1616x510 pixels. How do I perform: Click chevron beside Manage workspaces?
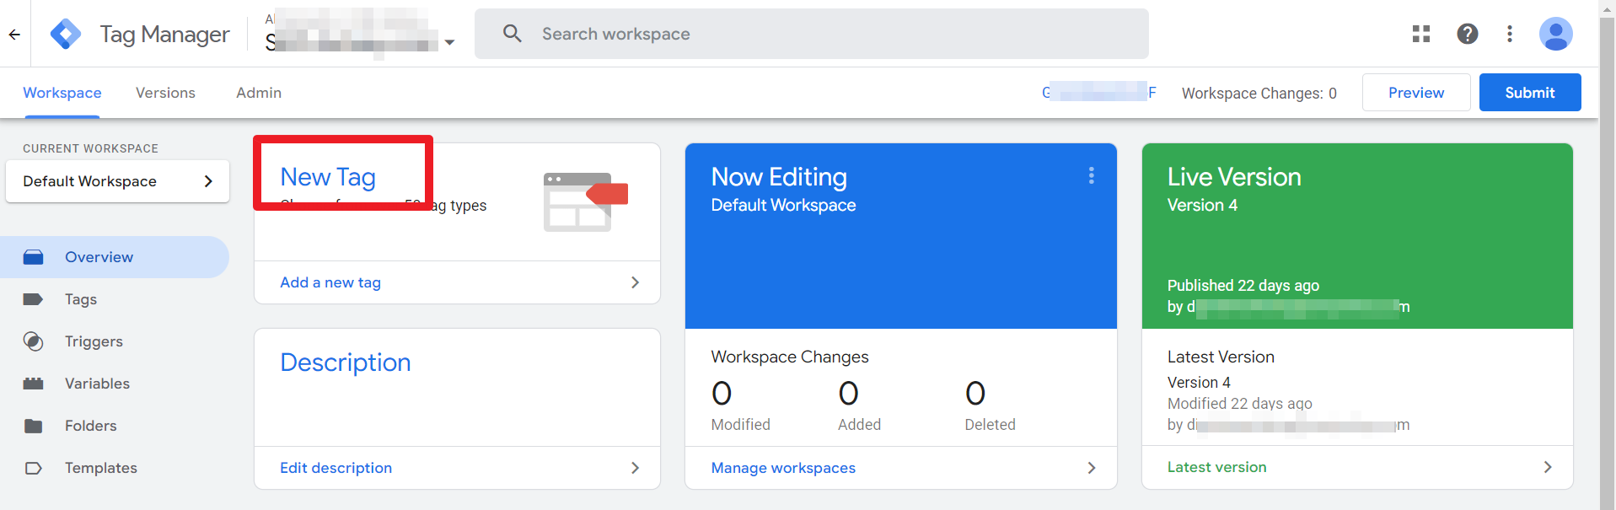[1092, 468]
